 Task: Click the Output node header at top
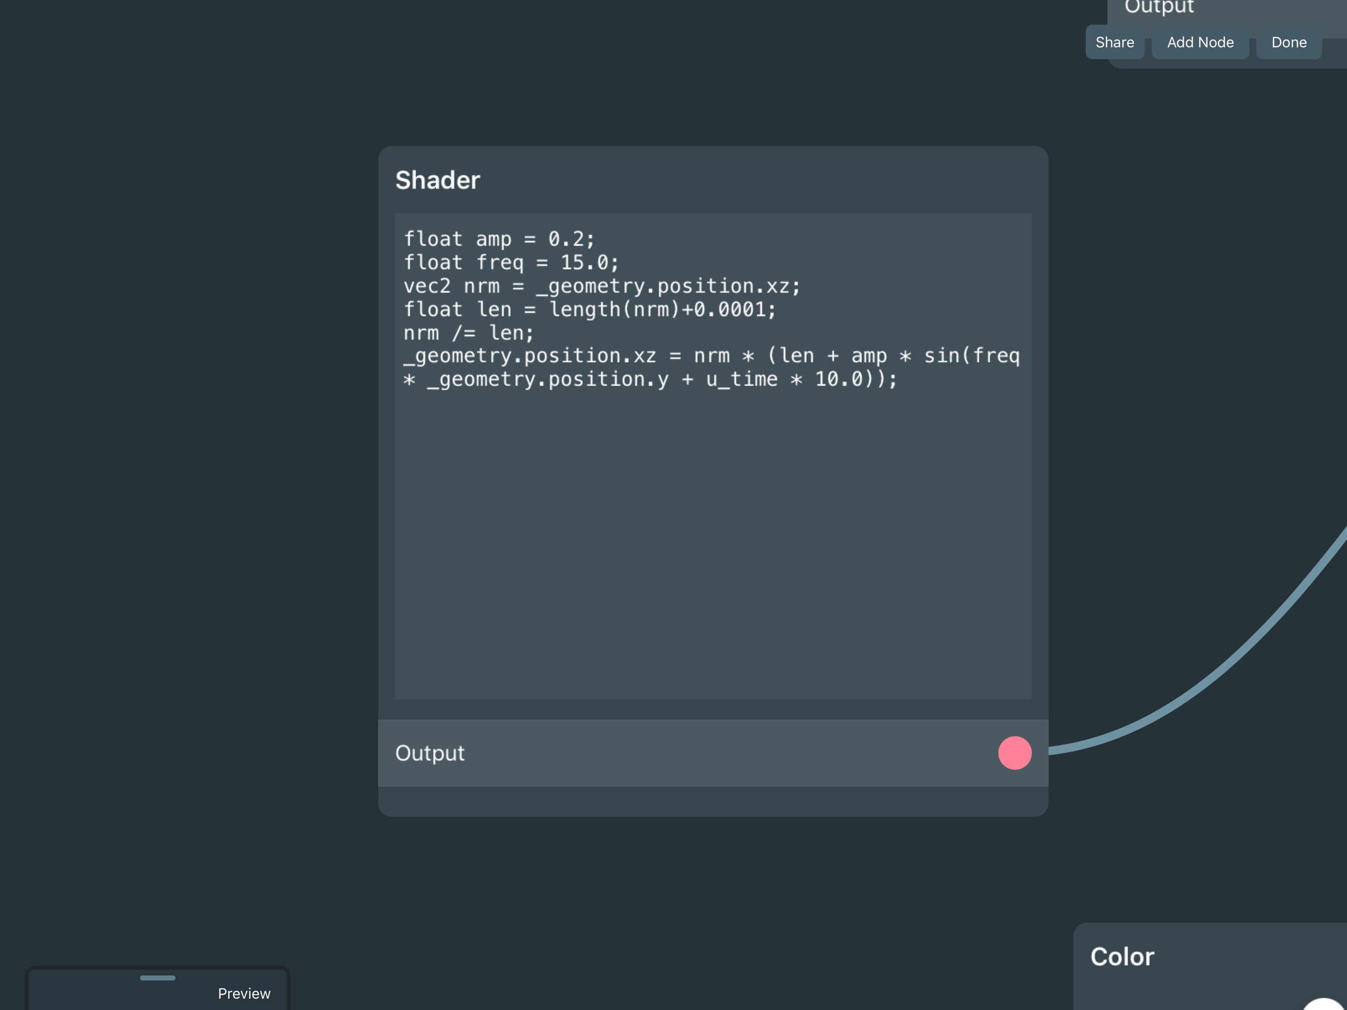point(1159,7)
